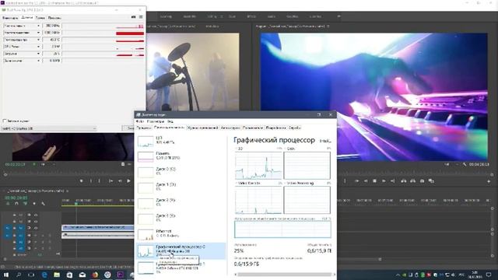Open taskbar search
Image resolution: width=498 pixels, height=280 pixels.
click(x=19, y=275)
